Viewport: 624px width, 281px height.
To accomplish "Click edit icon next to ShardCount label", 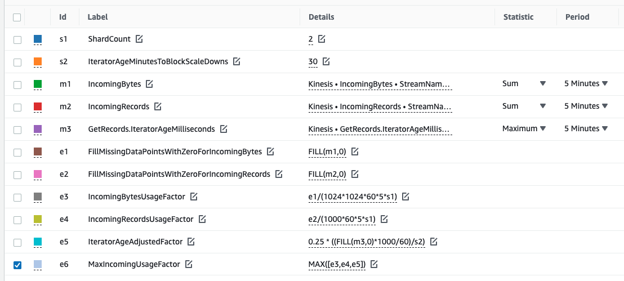I will pyautogui.click(x=139, y=39).
